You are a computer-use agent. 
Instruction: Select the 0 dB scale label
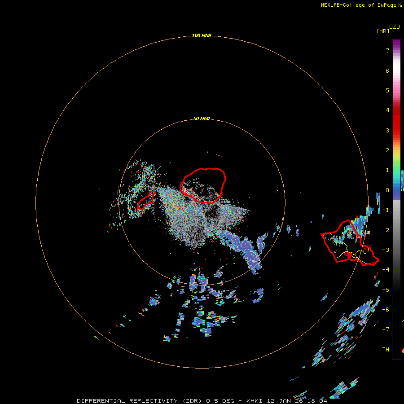387,190
